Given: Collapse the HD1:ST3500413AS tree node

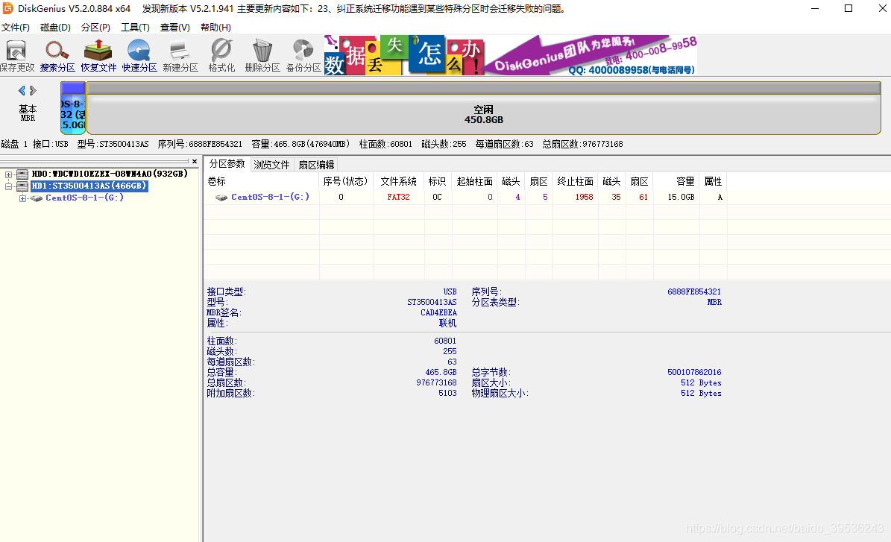Looking at the screenshot, I should coord(8,186).
